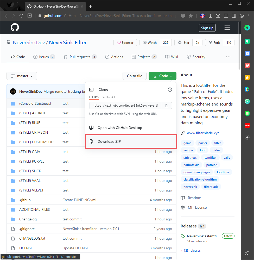The width and height of the screenshot is (254, 260).
Task: Open the Wiki tab
Action: 172,57
